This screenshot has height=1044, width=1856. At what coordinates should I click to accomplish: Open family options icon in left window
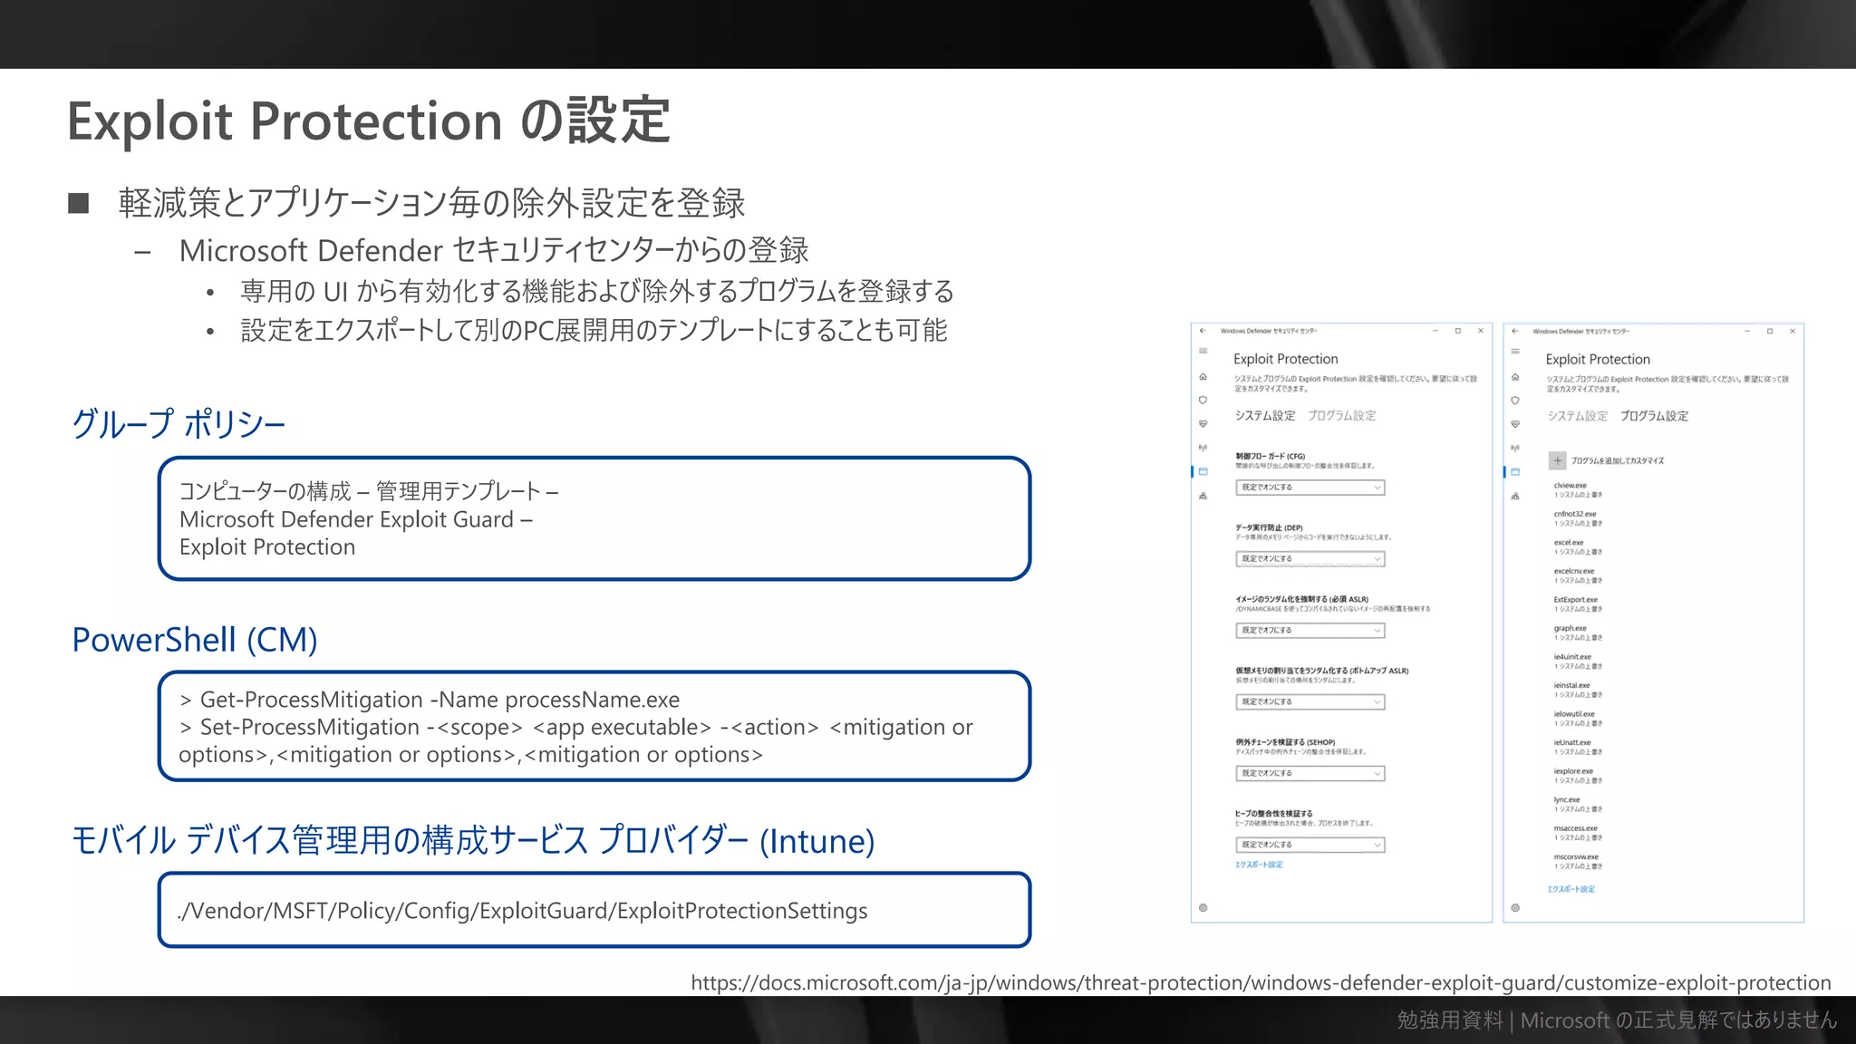pos(1203,496)
